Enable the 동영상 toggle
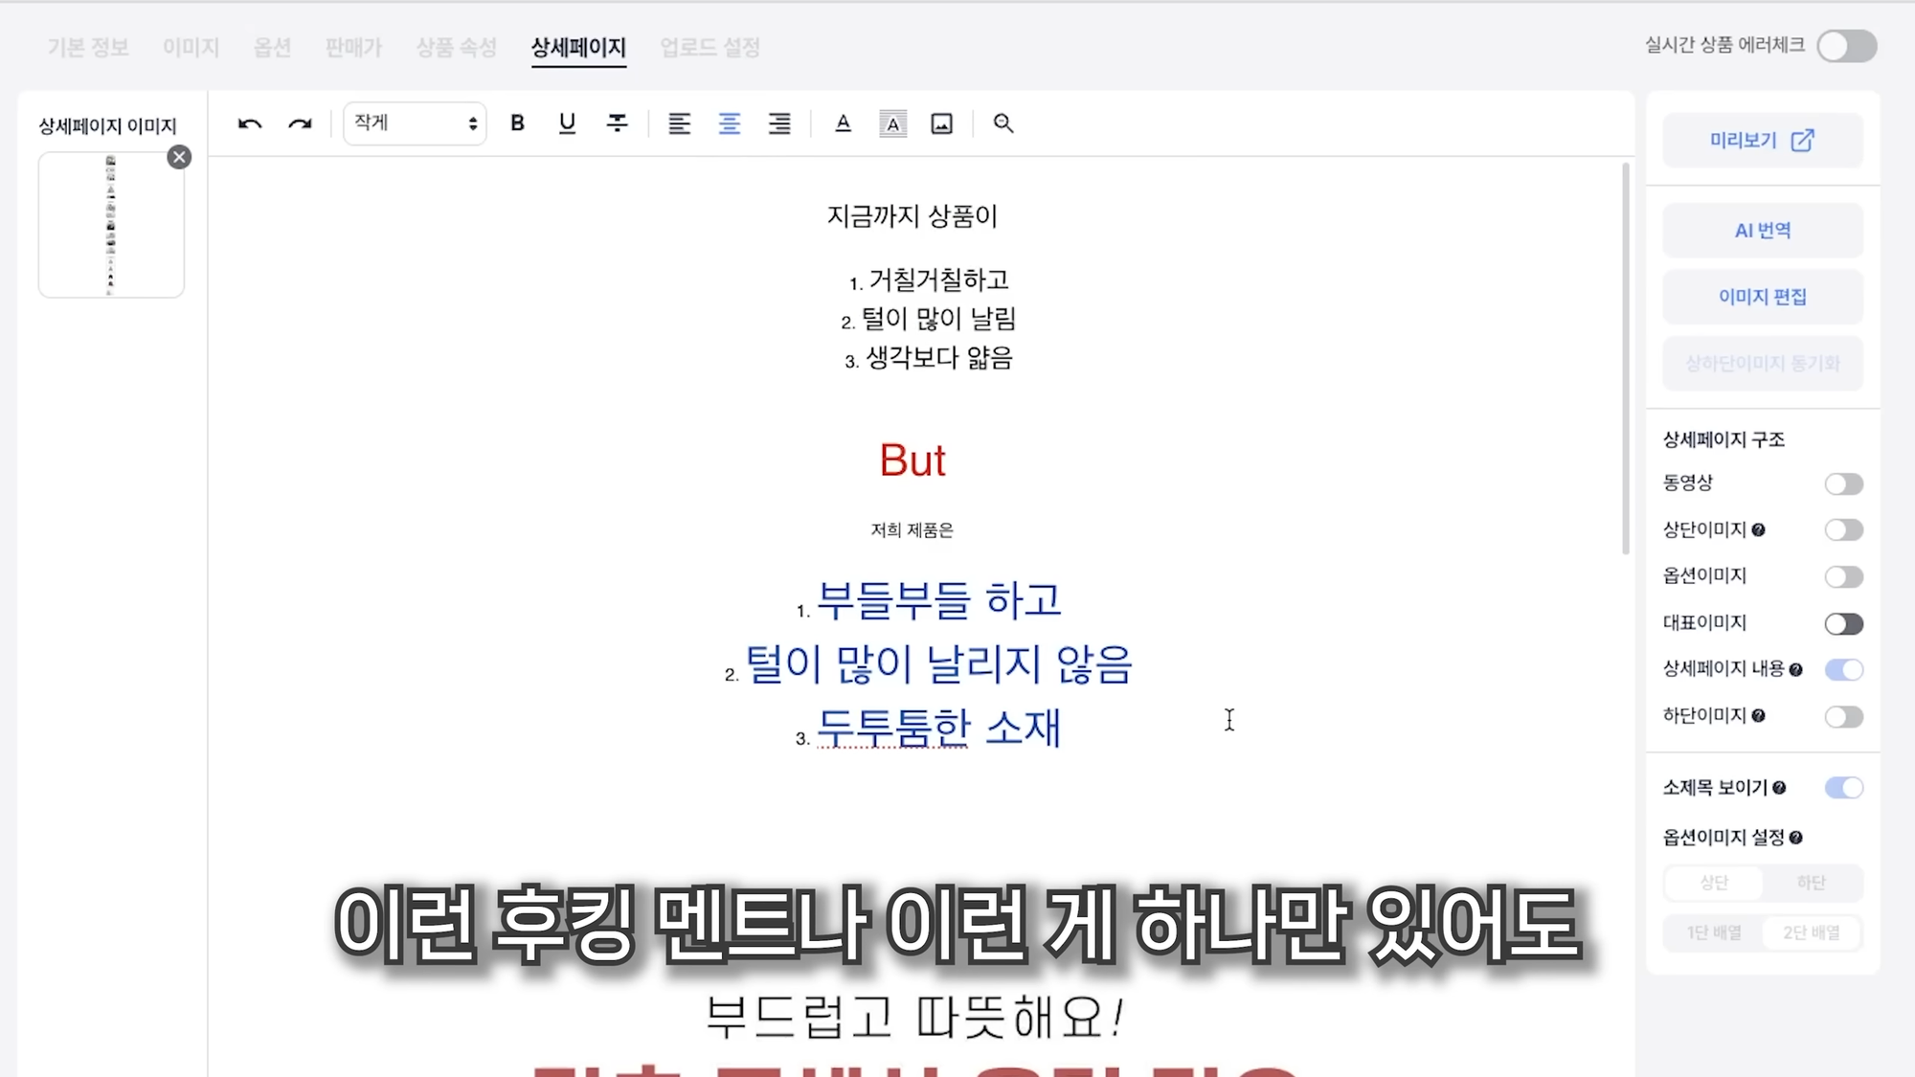The width and height of the screenshot is (1915, 1077). [1842, 483]
